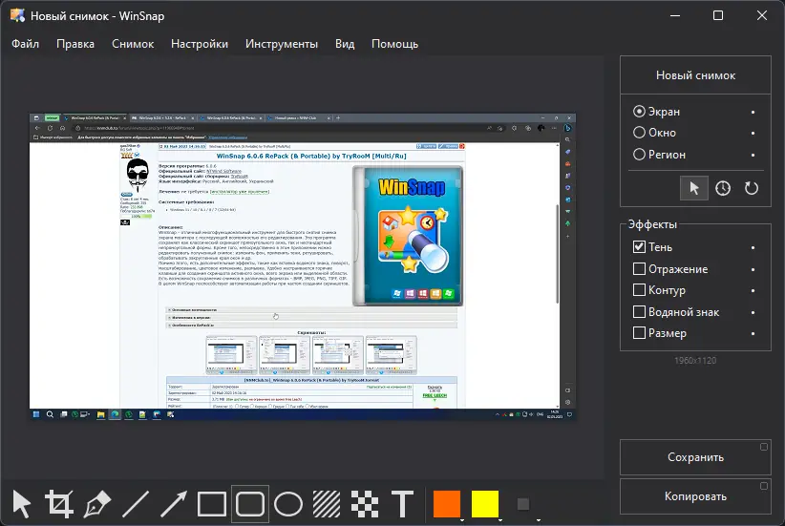Minimize the WinSnap window
This screenshot has height=526, width=785.
675,15
